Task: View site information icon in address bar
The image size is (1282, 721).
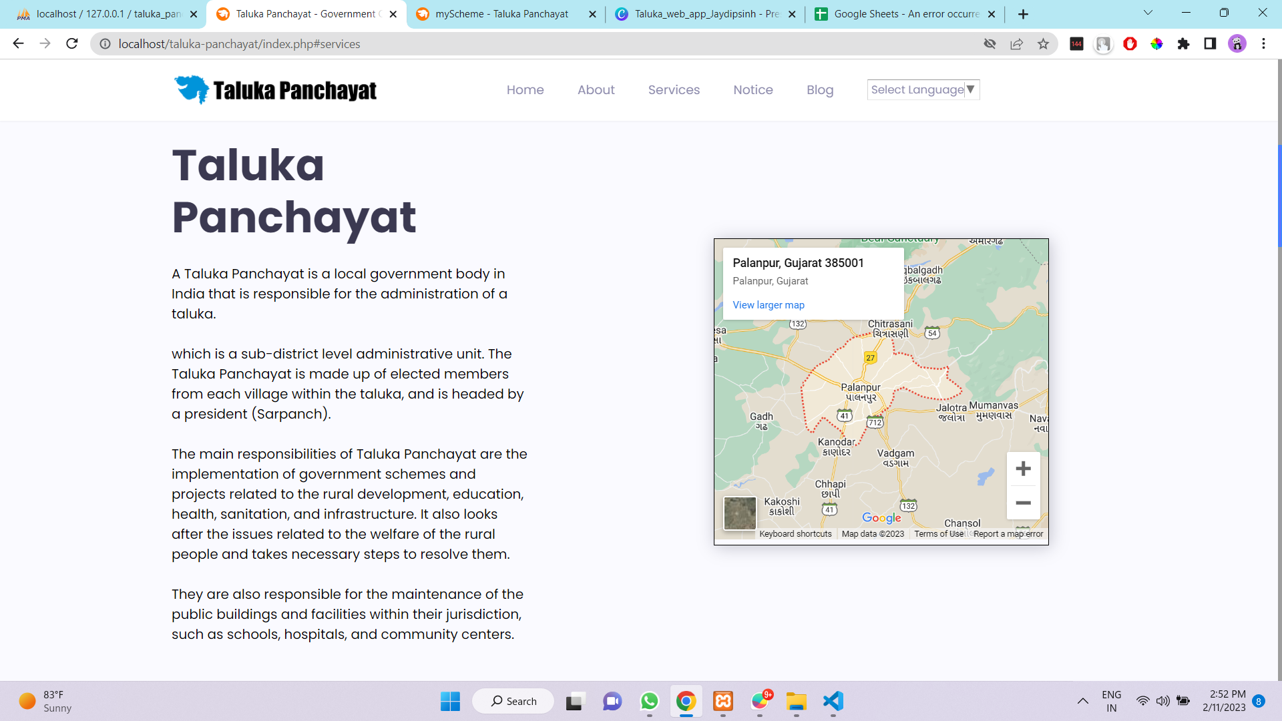Action: tap(105, 43)
